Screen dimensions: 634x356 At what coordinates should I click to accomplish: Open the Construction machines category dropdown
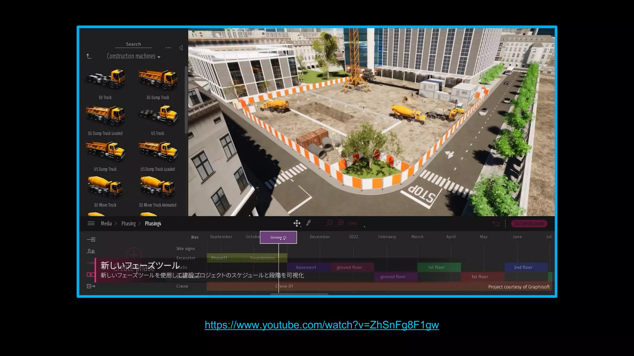[x=133, y=57]
